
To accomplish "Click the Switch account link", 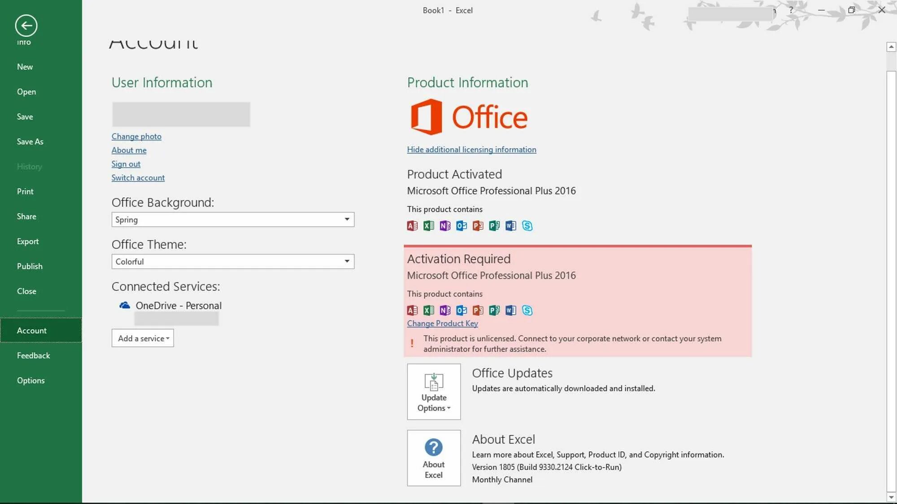I will (138, 178).
